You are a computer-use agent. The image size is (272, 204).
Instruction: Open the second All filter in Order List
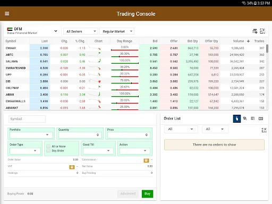[215, 129]
